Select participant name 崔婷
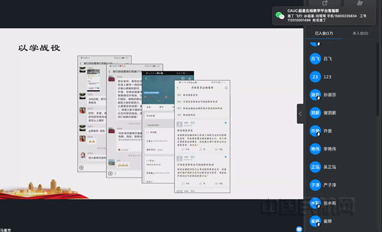Viewport: 382px width, 232px height. point(327,221)
